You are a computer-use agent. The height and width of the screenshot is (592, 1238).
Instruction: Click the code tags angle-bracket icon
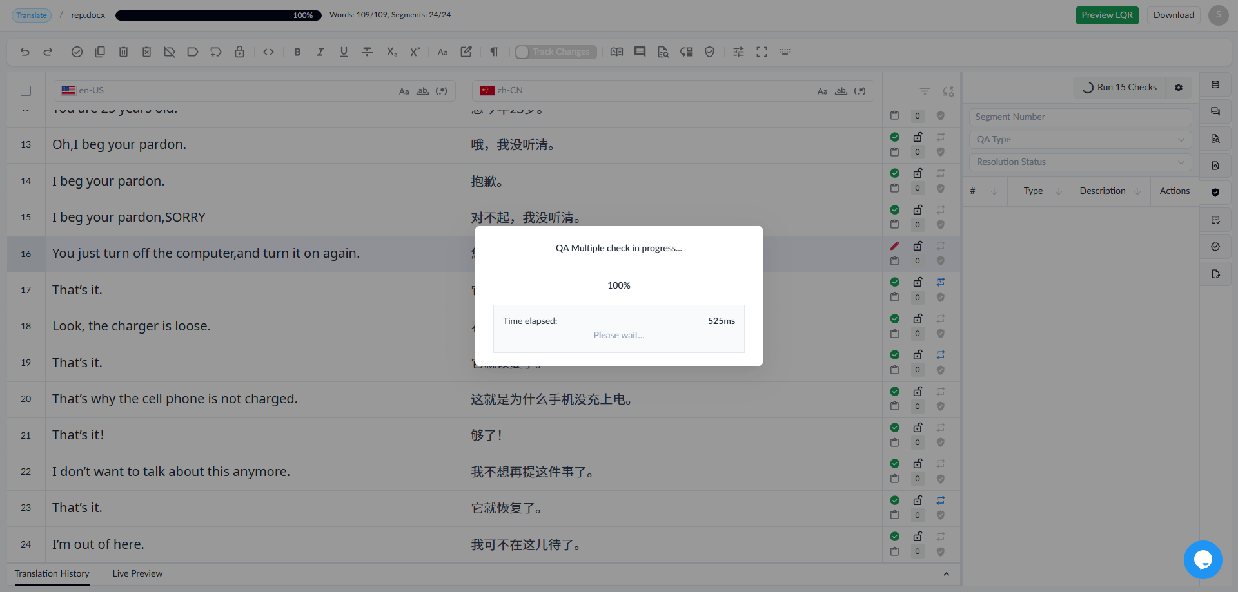point(269,52)
